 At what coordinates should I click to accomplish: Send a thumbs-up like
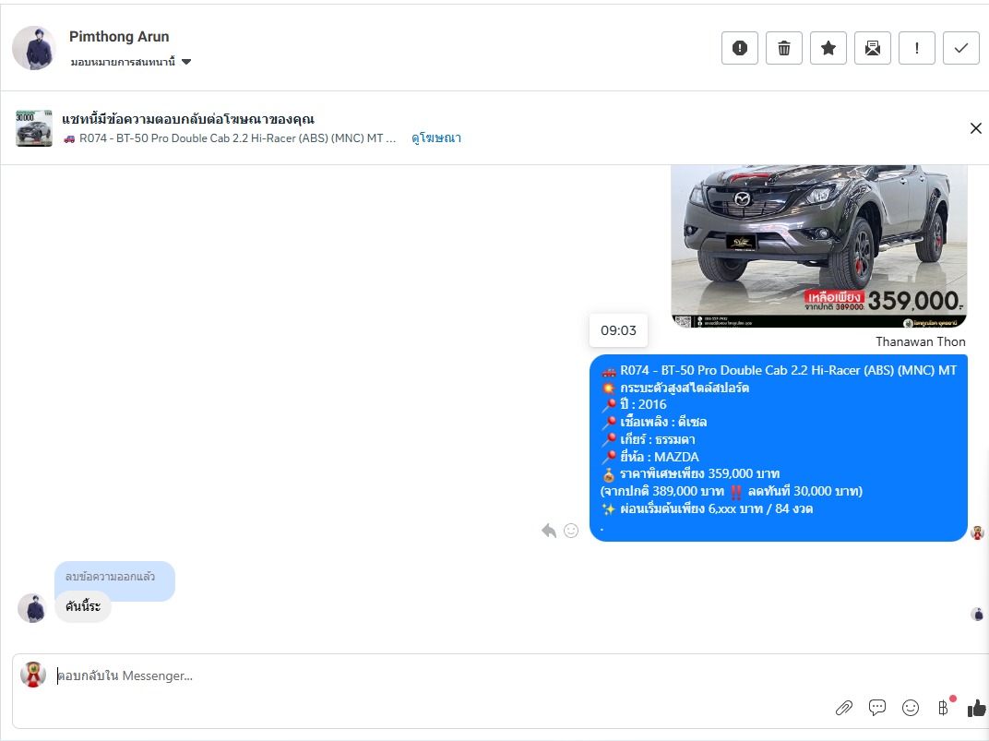976,708
